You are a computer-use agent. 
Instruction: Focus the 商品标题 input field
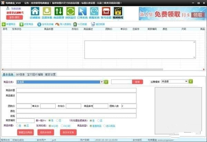pyautogui.click(x=76, y=90)
